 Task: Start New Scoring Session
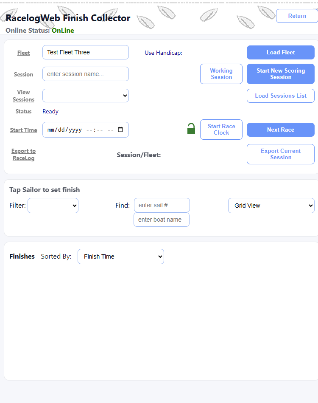point(281,74)
